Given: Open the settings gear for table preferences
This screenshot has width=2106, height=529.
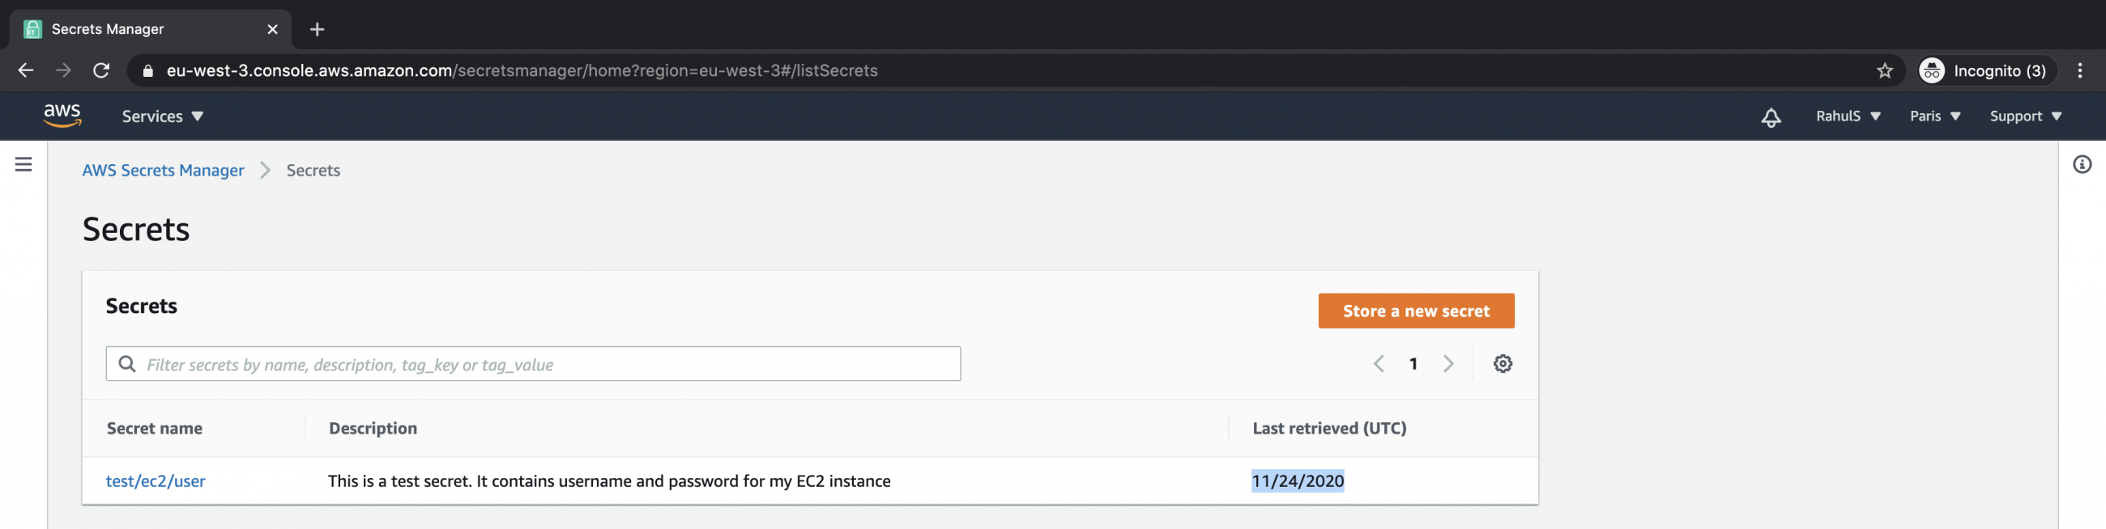Looking at the screenshot, I should (1503, 363).
